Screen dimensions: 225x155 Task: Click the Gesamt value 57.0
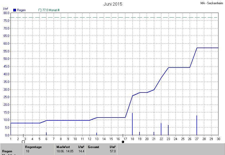113,151
